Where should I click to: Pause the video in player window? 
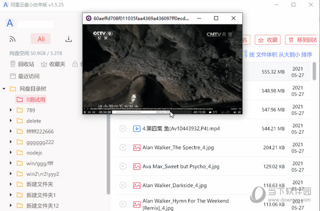pyautogui.click(x=85, y=112)
